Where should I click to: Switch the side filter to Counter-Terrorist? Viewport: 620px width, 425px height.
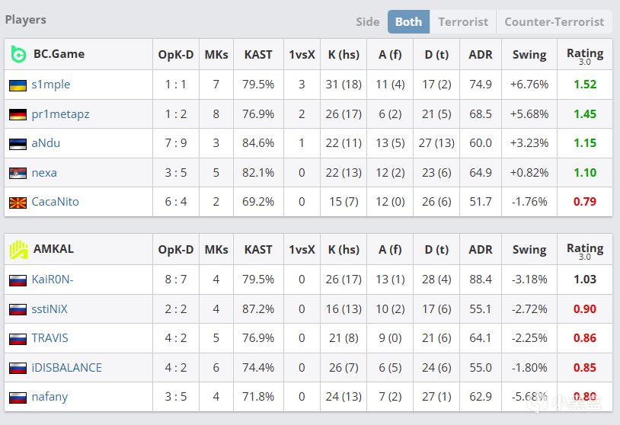pyautogui.click(x=554, y=21)
